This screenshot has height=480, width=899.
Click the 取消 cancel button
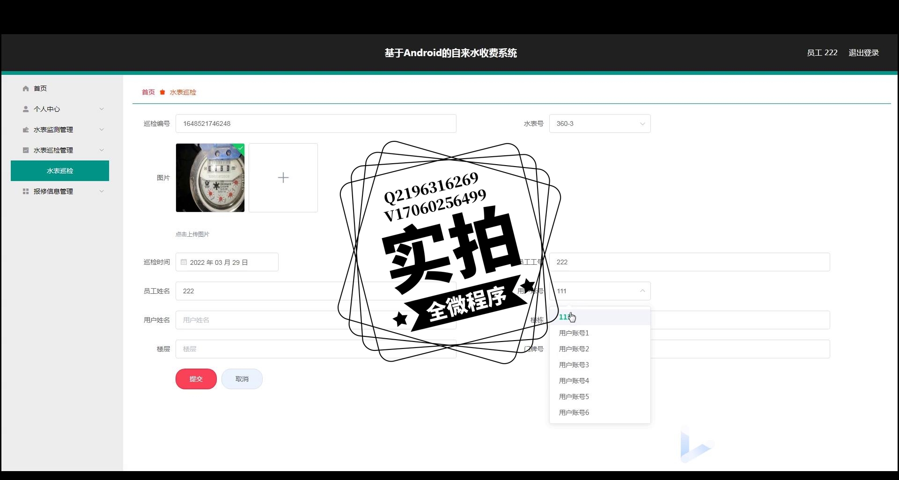[242, 379]
